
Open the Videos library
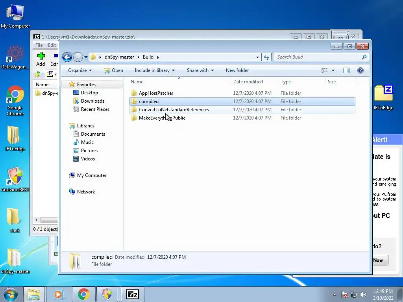click(x=88, y=159)
